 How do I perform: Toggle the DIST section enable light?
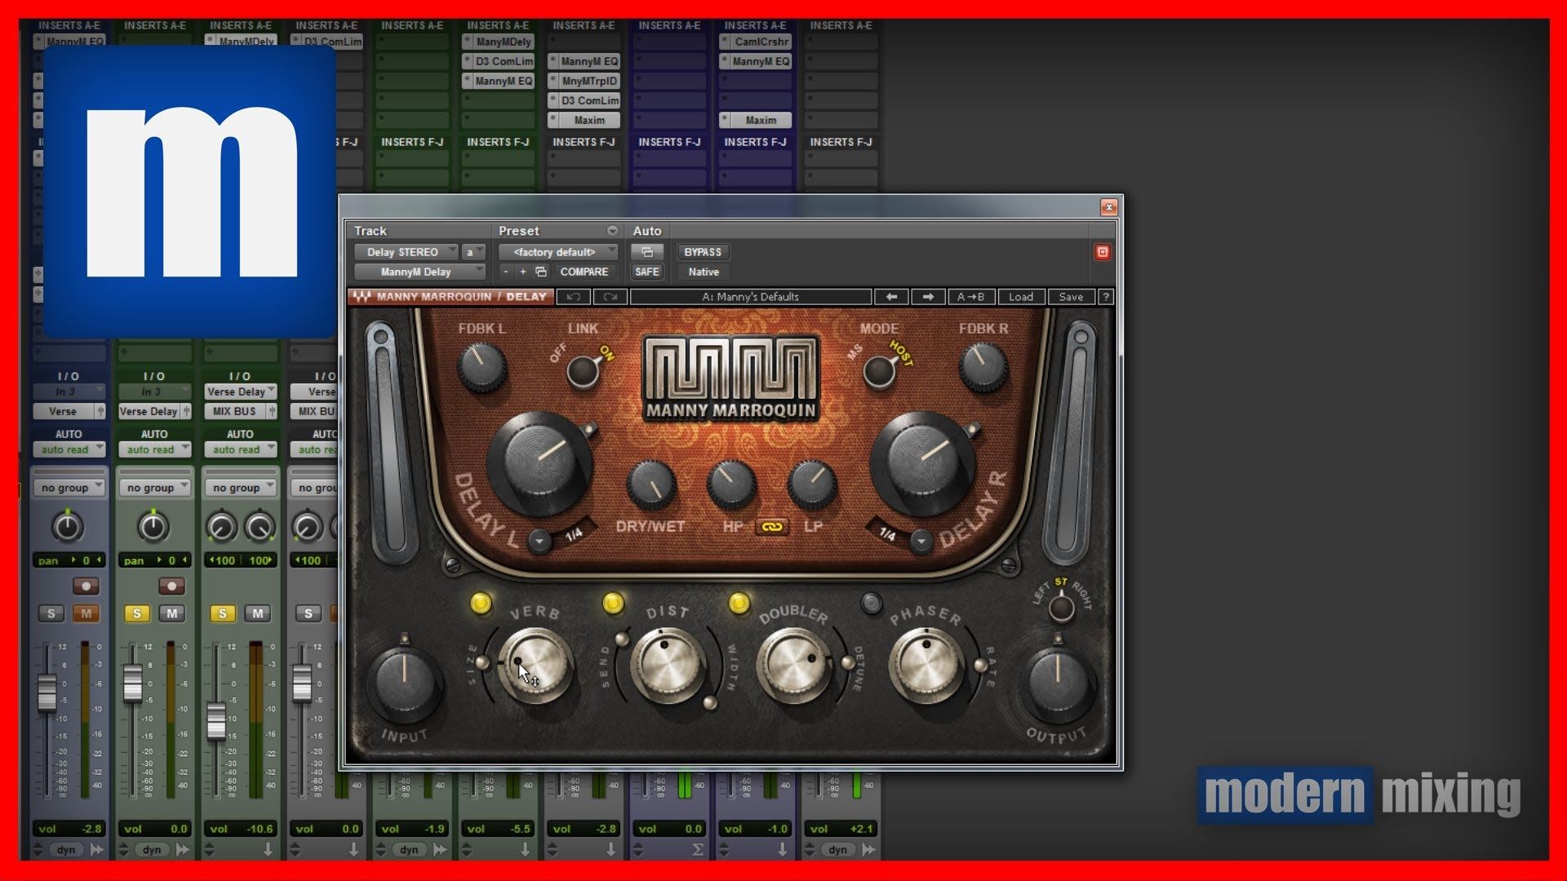pos(613,603)
